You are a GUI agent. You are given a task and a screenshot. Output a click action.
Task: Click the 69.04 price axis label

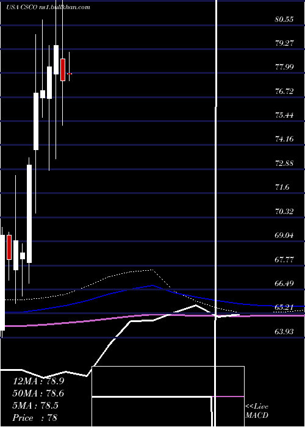click(284, 235)
